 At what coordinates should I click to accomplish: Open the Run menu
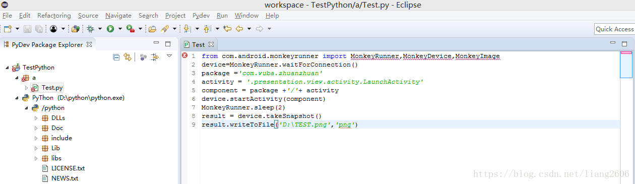coord(222,16)
